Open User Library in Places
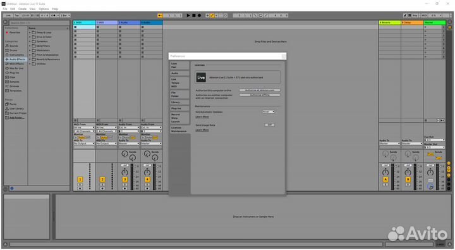This screenshot has width=455, height=250. tap(16, 109)
